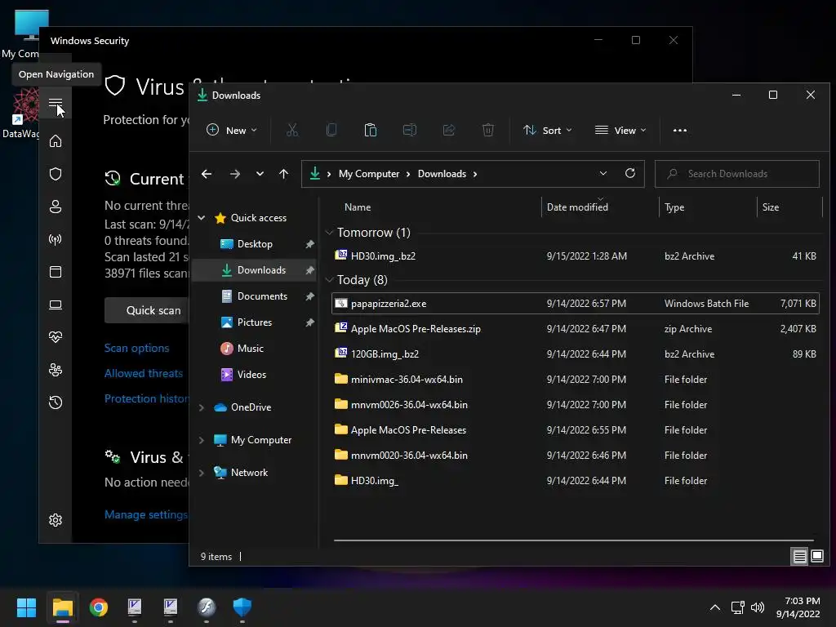
Task: Open Device performance & health heart icon
Action: coord(56,337)
